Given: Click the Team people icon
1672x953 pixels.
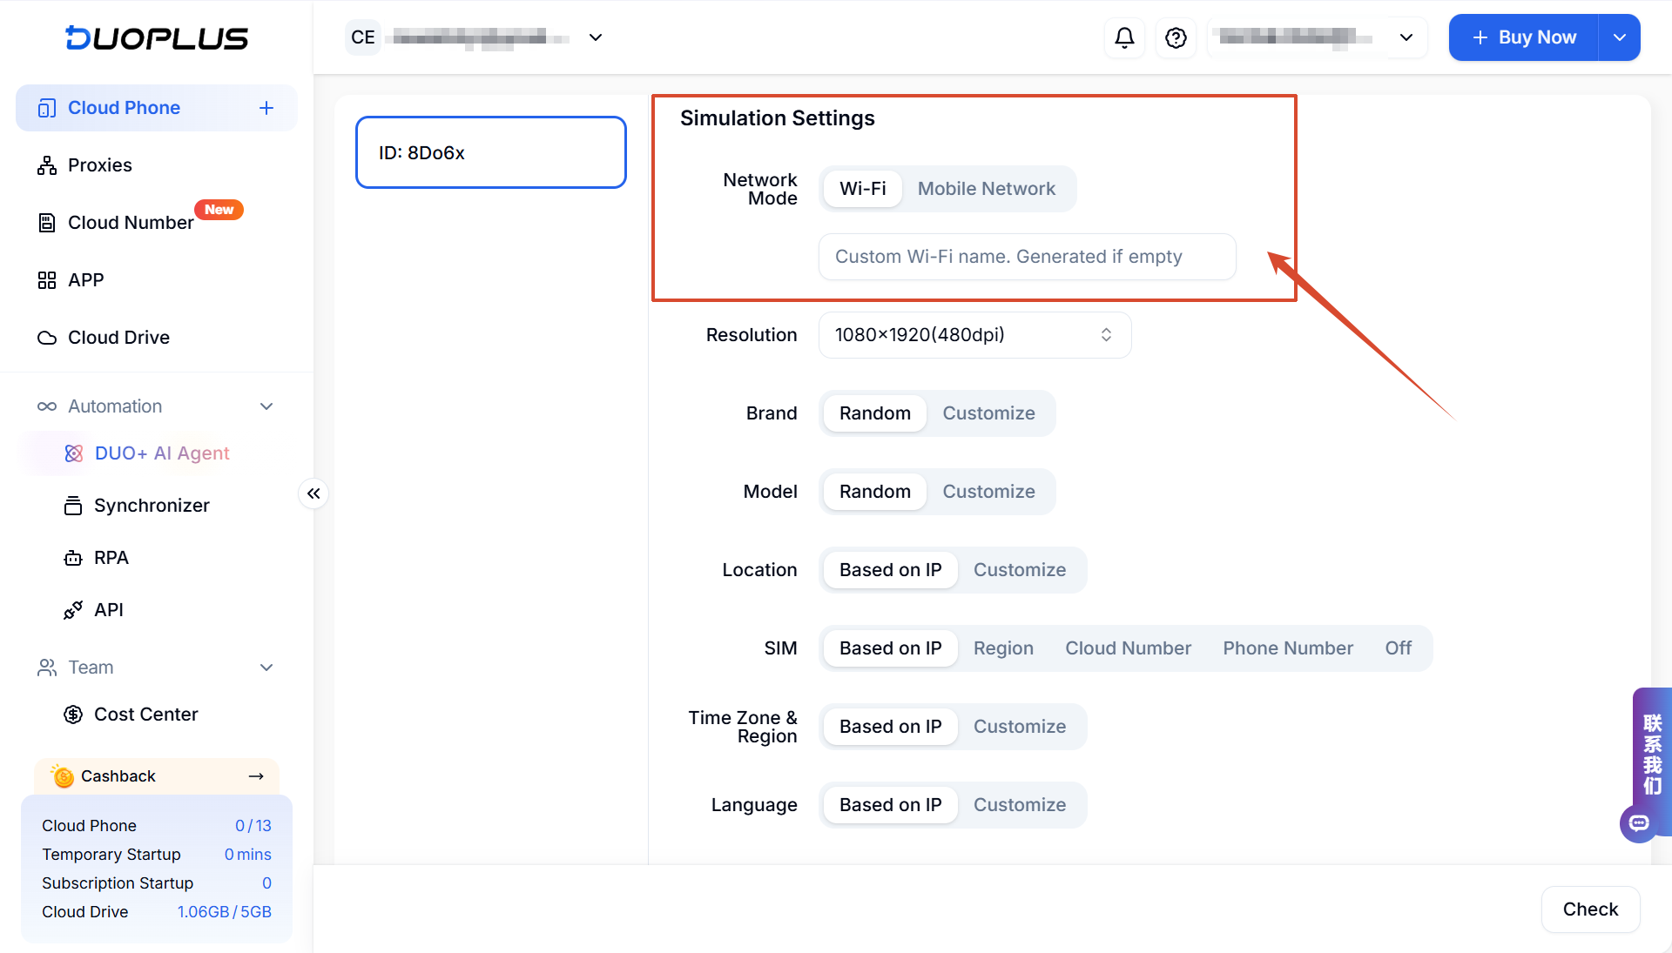Looking at the screenshot, I should (46, 668).
